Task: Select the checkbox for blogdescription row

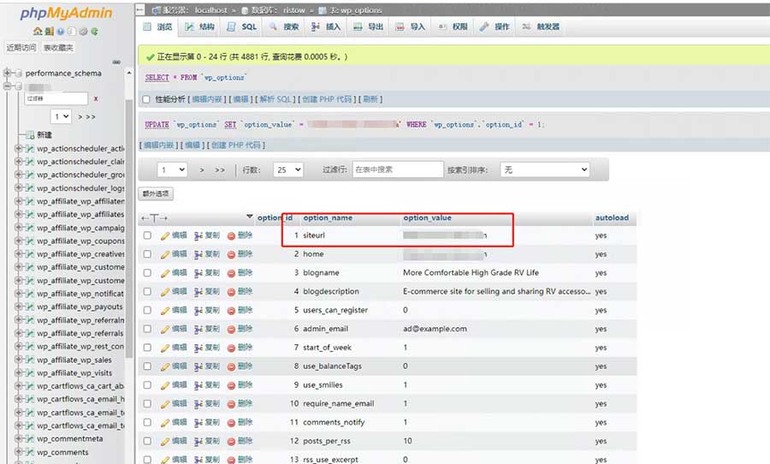Action: [147, 291]
